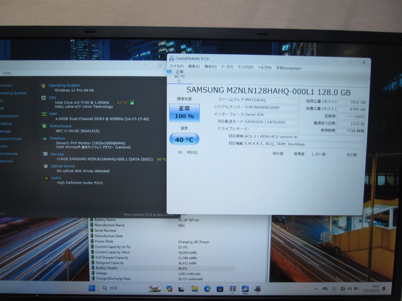Select Operating System in Speccy sidebar
Viewport: 402px width, 301px height.
(x=13, y=93)
